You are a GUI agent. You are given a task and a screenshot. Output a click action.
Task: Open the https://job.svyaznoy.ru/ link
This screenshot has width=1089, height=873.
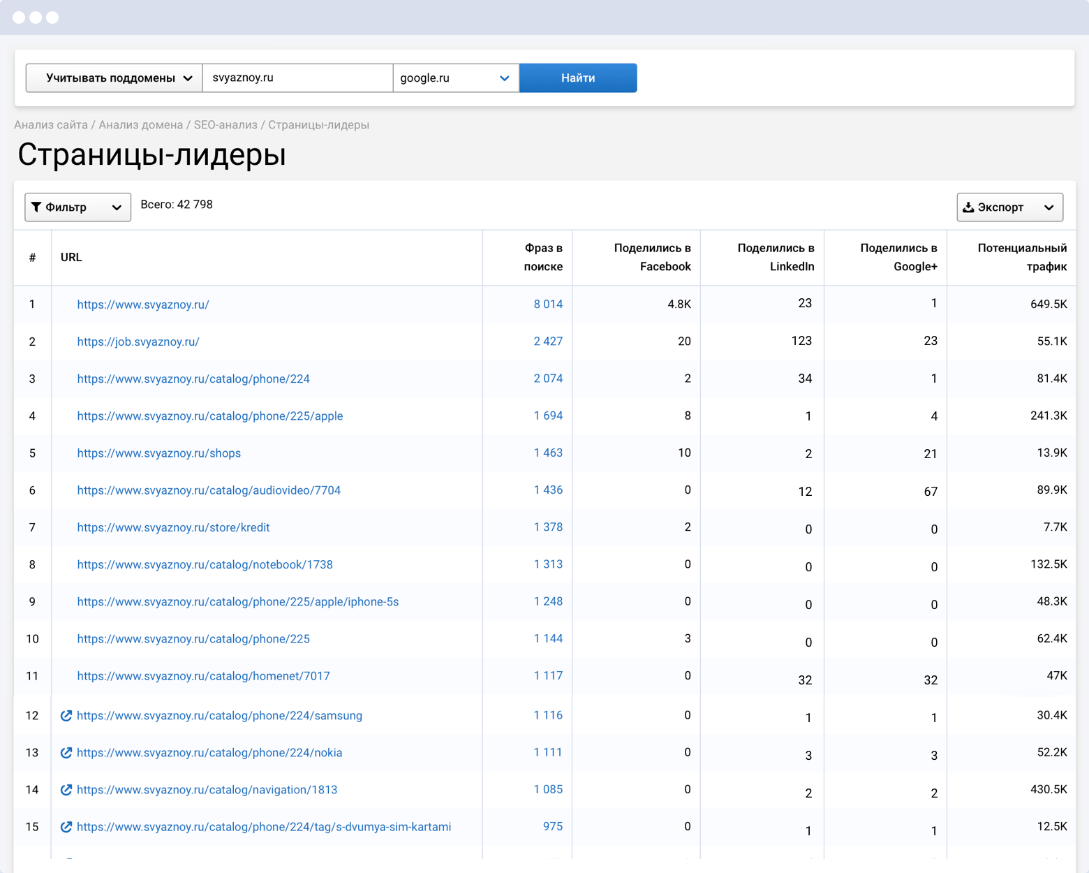[138, 342]
